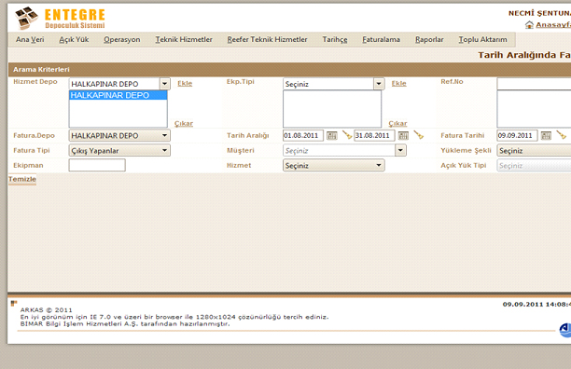Clear Tarih Aralığı start date with broom icon
Image resolution: width=571 pixels, height=369 pixels.
[x=347, y=135]
